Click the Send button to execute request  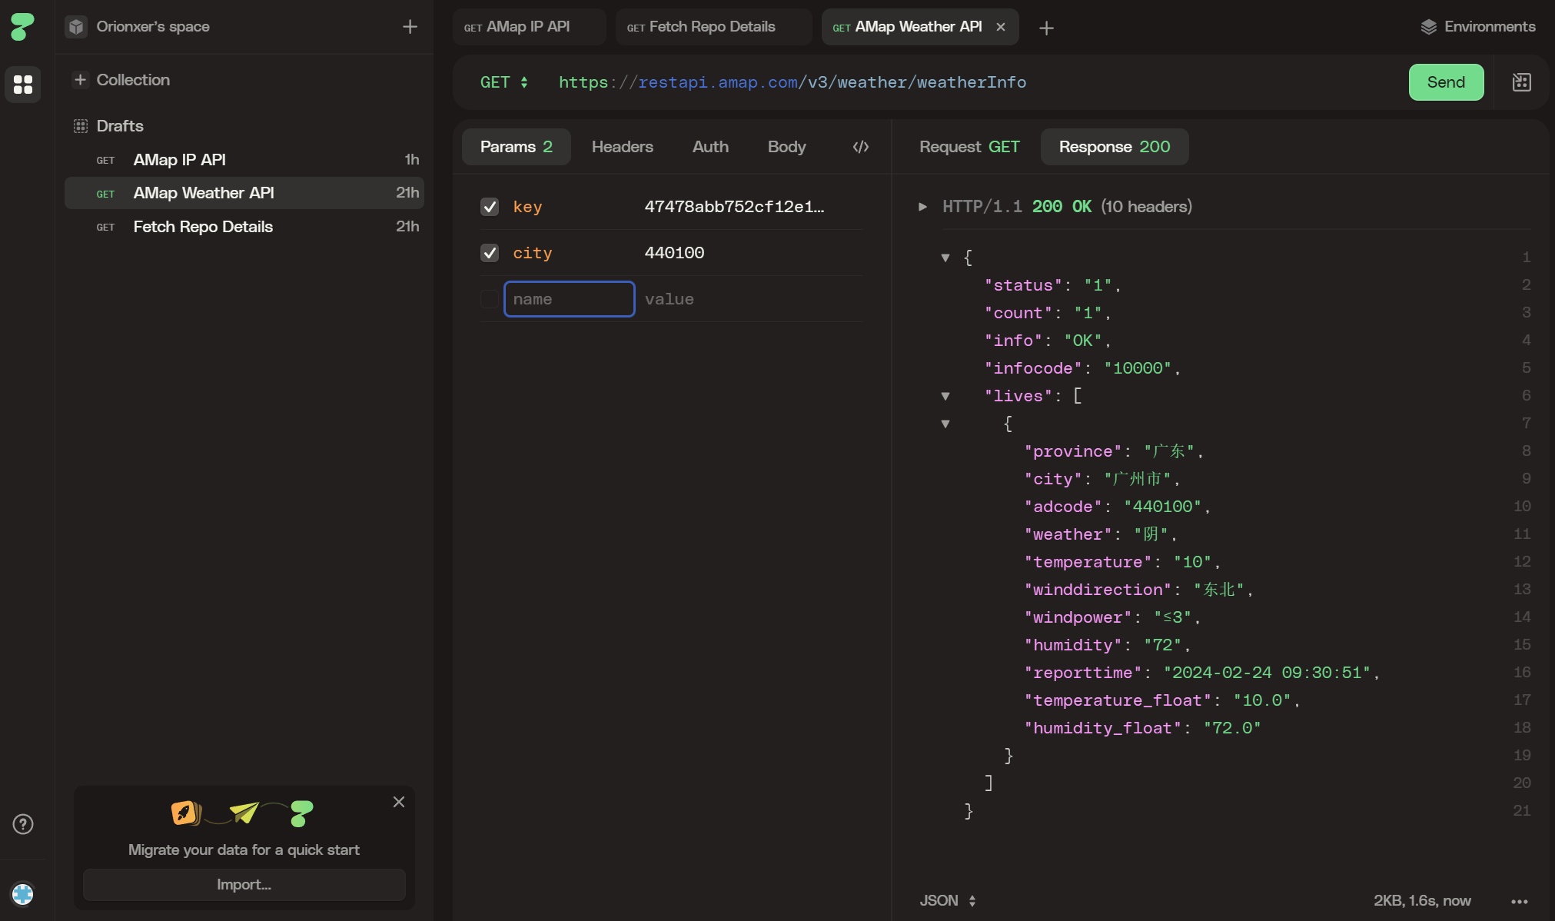1447,81
